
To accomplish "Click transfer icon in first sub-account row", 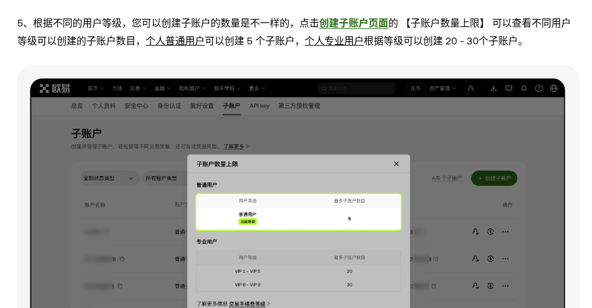I will click(x=490, y=232).
